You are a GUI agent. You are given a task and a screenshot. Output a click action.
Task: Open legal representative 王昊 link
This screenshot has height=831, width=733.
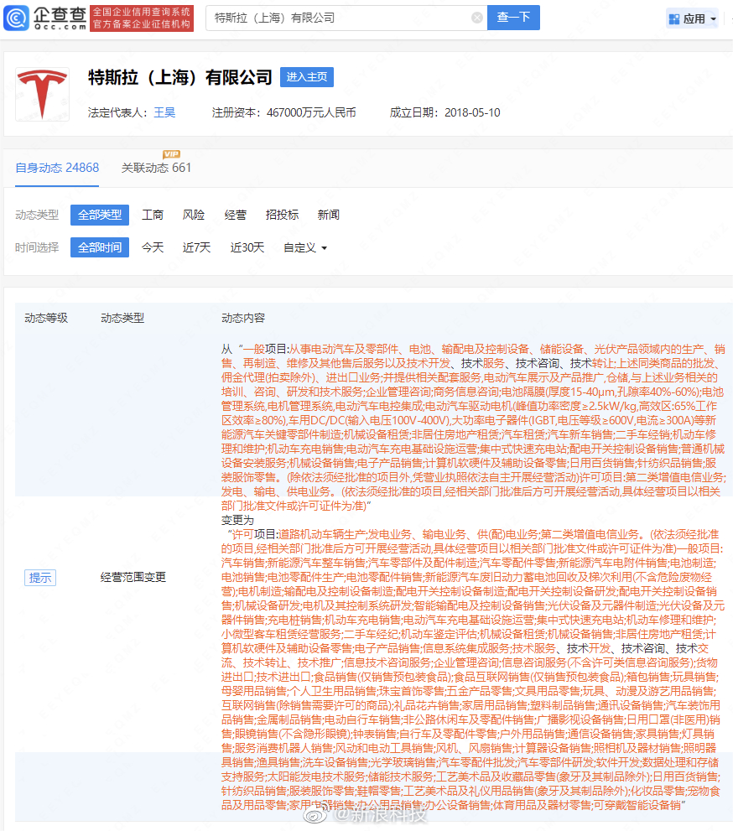click(x=164, y=112)
